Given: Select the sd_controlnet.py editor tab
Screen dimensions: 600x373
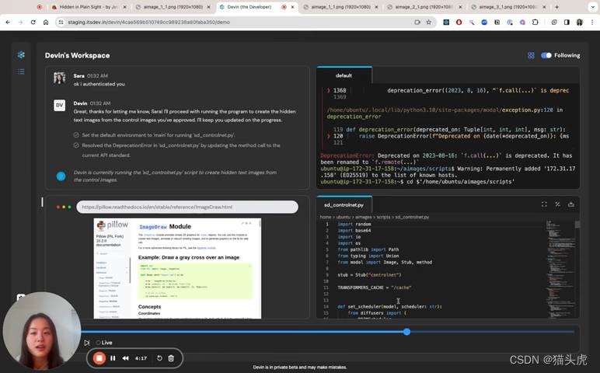Looking at the screenshot, I should coord(344,205).
